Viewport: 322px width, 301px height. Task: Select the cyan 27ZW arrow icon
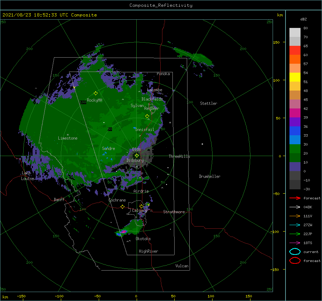295,225
